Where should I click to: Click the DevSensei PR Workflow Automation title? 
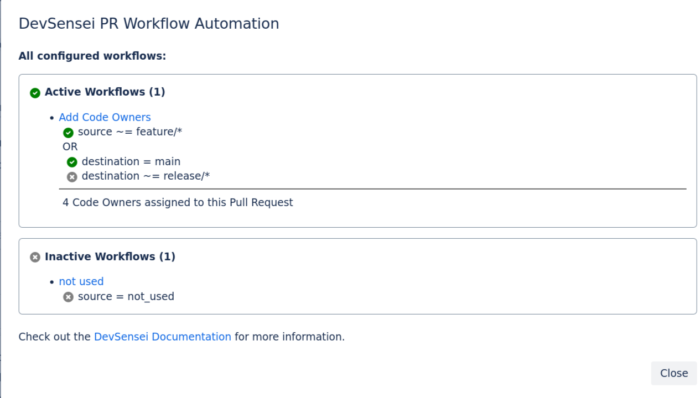[x=149, y=24]
